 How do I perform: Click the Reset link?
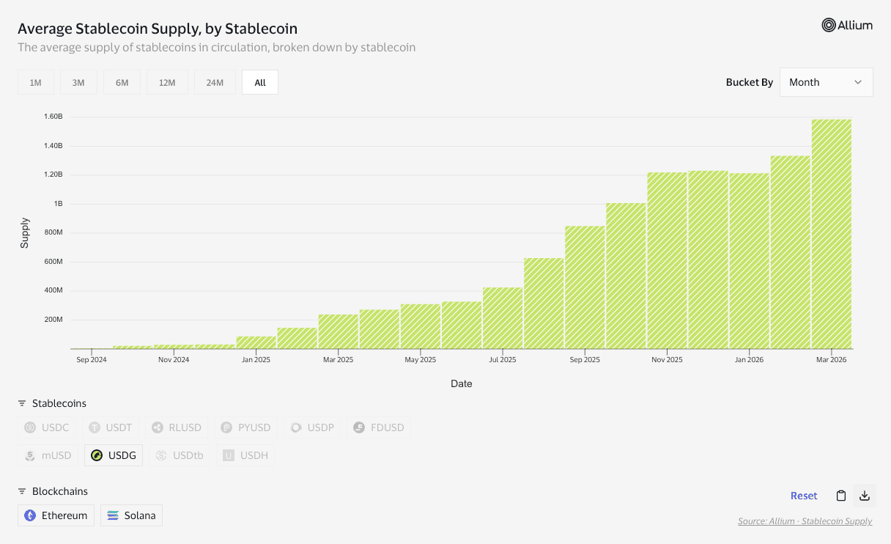pos(804,496)
